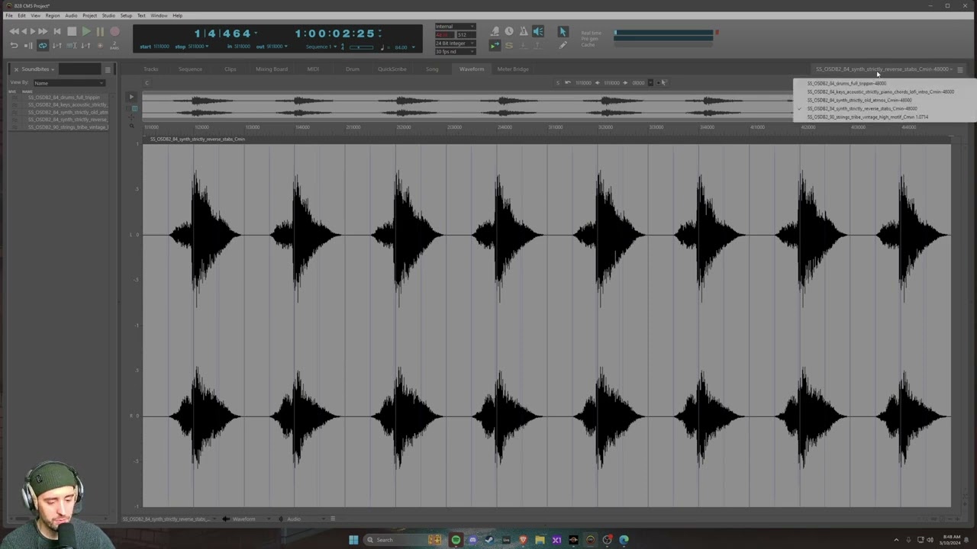This screenshot has height=549, width=977.
Task: Close the Soundbites sidebar panel
Action: pyautogui.click(x=15, y=69)
